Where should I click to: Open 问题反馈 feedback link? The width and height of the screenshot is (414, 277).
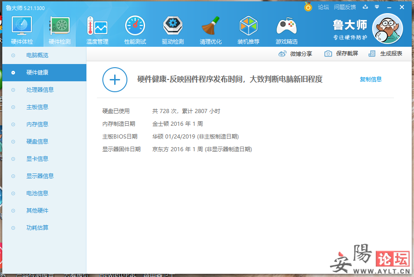(345, 7)
